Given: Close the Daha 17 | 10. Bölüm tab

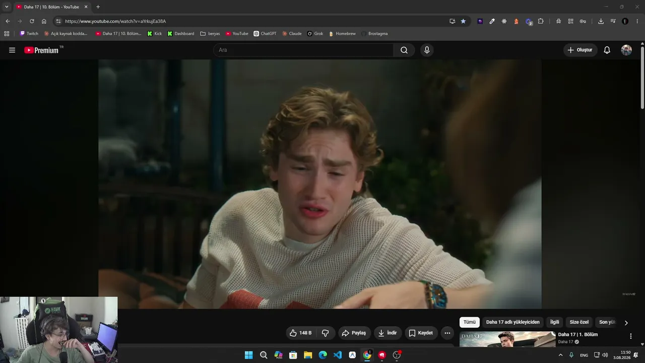Looking at the screenshot, I should pyautogui.click(x=86, y=7).
